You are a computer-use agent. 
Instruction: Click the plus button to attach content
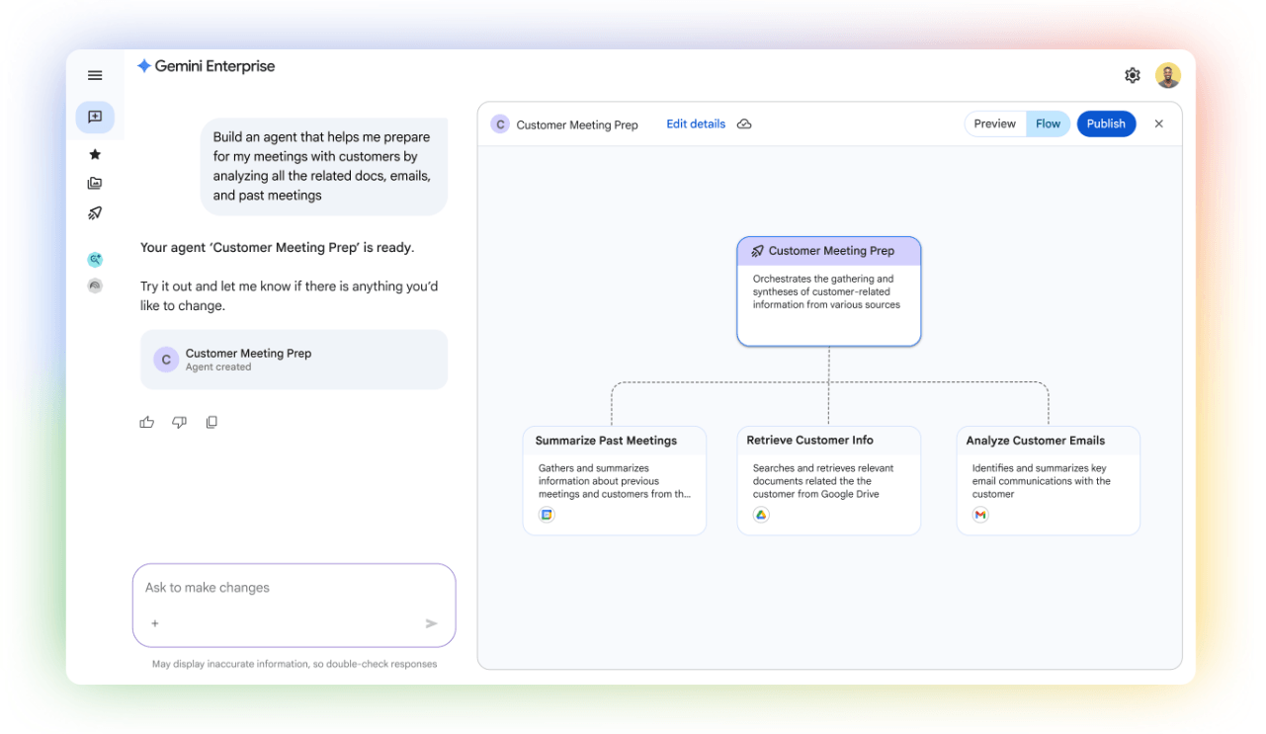pos(154,623)
